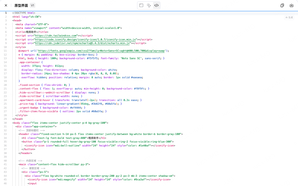This screenshot has height=186, width=298.
Task: Open the cdn.tailwindcss.com script link
Action: click(x=56, y=36)
